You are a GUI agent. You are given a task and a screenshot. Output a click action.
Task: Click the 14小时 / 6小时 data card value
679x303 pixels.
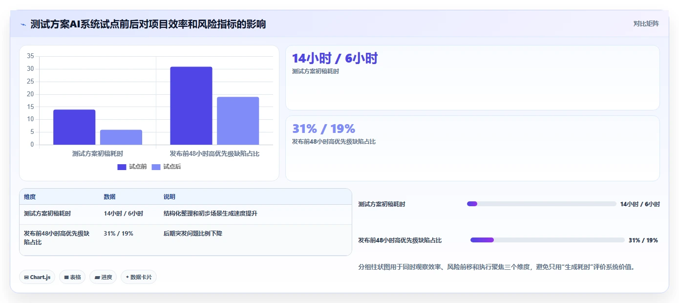click(x=335, y=58)
